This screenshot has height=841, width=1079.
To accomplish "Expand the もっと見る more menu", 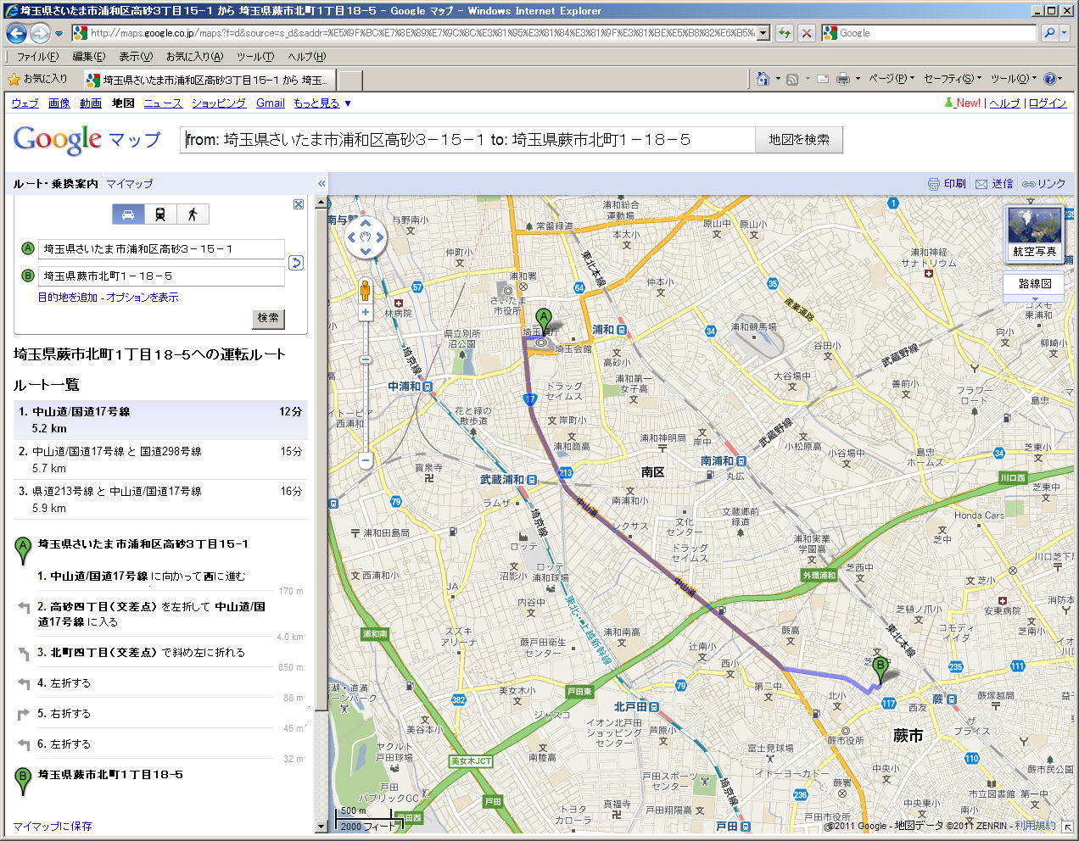I will click(322, 103).
